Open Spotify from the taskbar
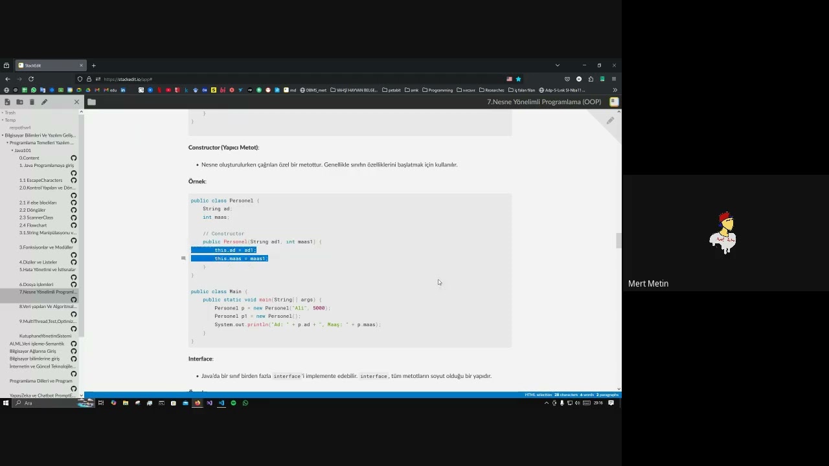The height and width of the screenshot is (466, 829). (233, 403)
